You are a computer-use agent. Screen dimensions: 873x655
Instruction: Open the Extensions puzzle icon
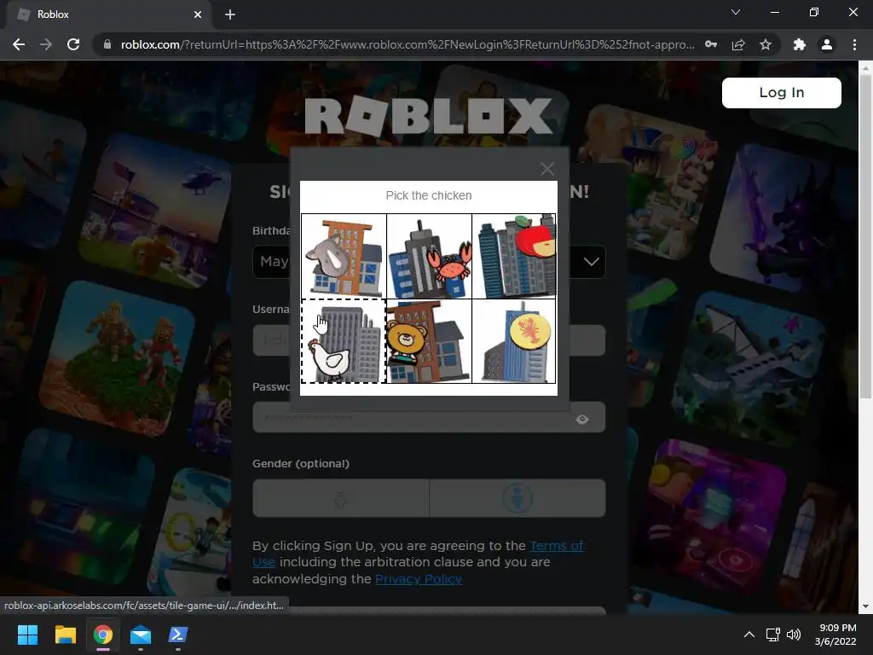point(800,44)
